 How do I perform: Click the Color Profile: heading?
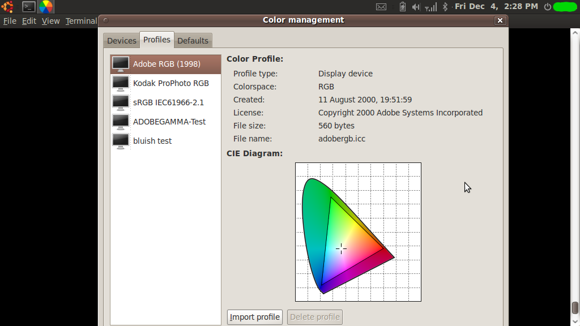255,59
